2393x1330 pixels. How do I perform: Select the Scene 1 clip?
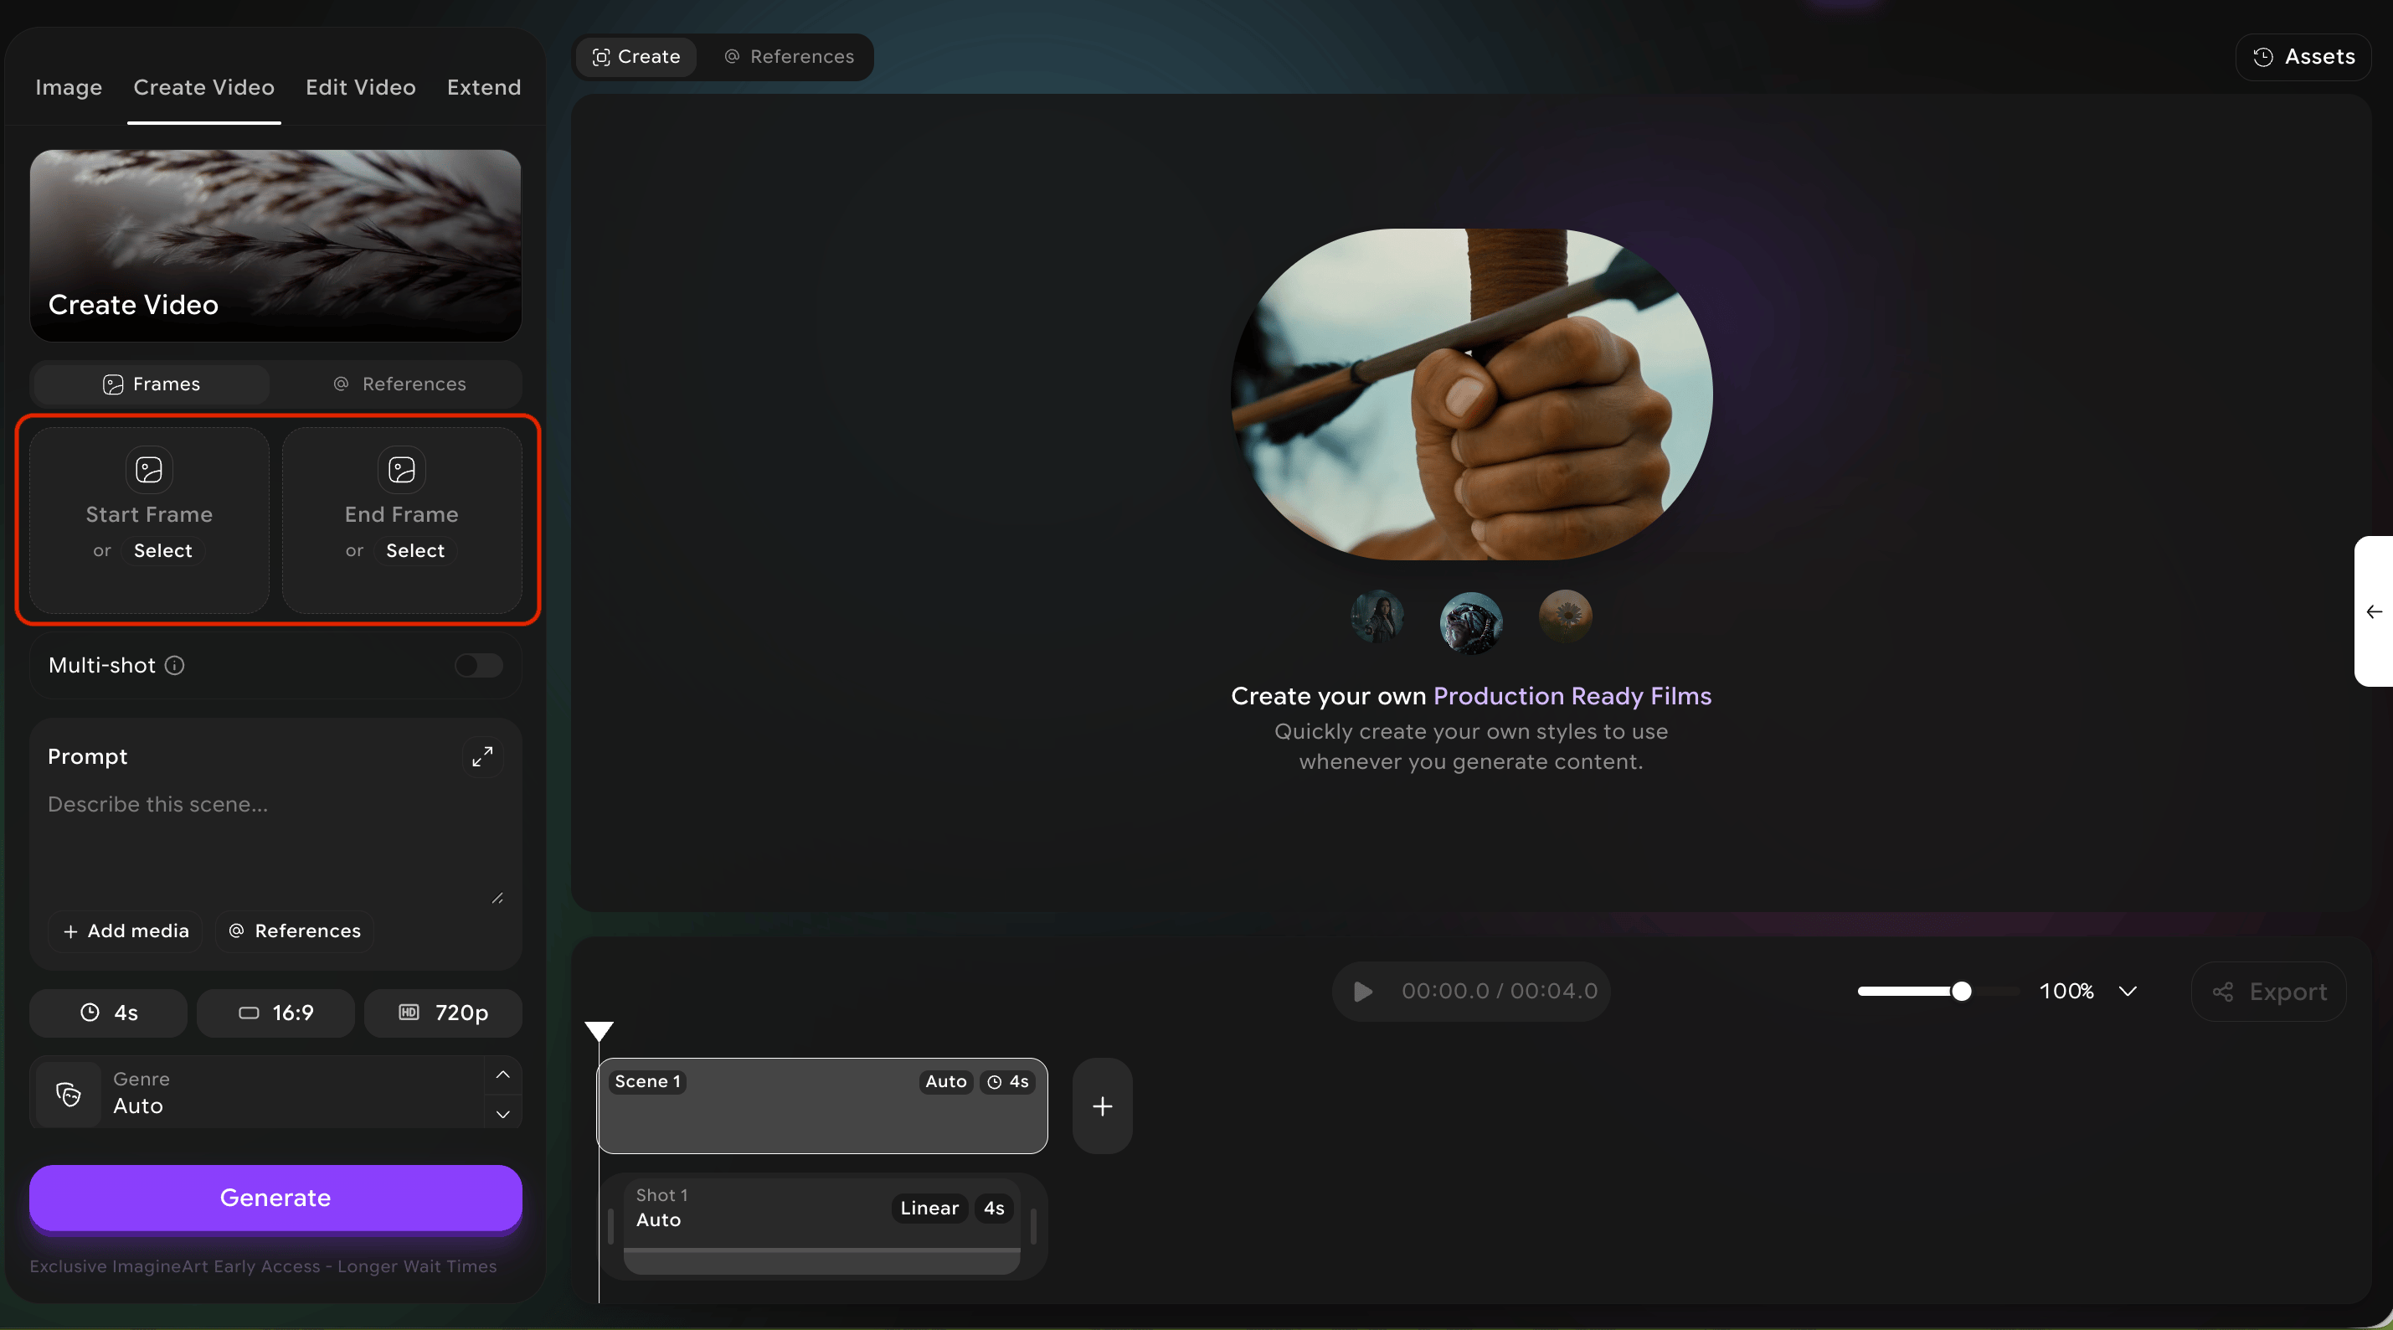pos(822,1106)
